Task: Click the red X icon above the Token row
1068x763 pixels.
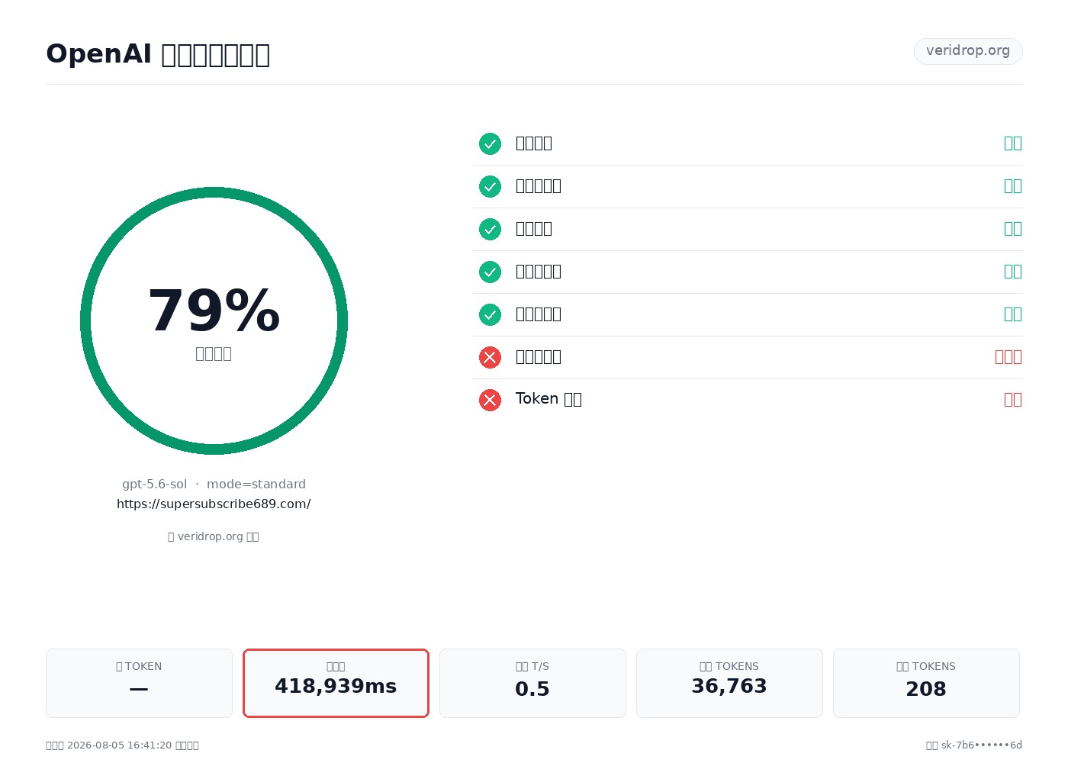Action: tap(490, 357)
